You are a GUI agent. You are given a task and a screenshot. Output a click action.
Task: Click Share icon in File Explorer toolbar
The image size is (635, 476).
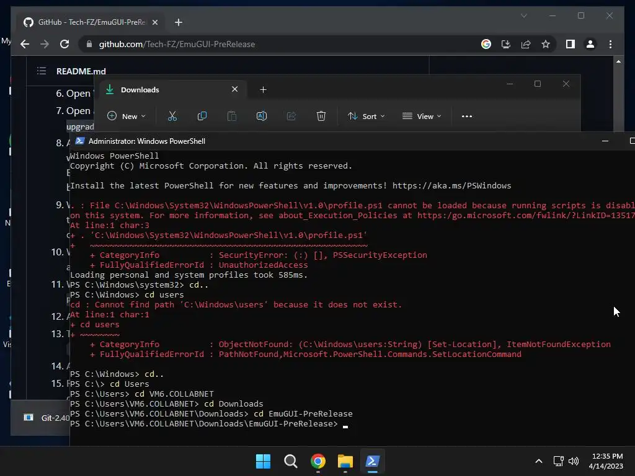coord(291,116)
